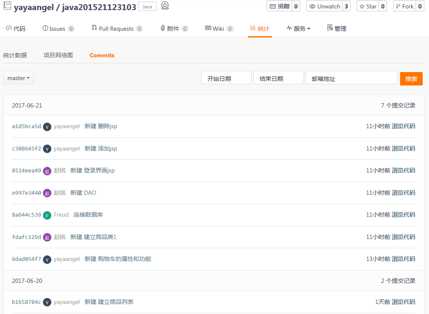This screenshot has width=429, height=314.
Task: Open the 管理 management tab
Action: click(x=337, y=29)
